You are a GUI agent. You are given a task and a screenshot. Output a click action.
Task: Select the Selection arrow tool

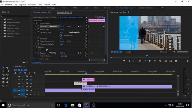coord(3,67)
